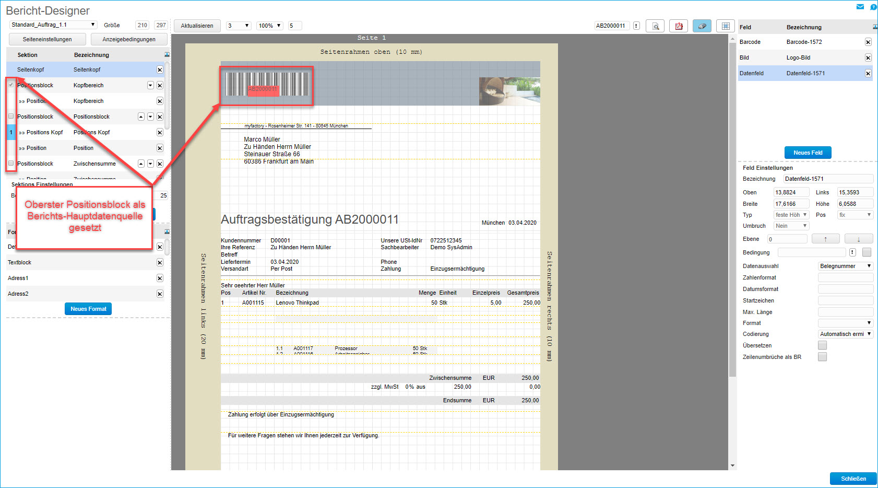This screenshot has height=488, width=878.
Task: Click the Neues Feld button
Action: [808, 153]
